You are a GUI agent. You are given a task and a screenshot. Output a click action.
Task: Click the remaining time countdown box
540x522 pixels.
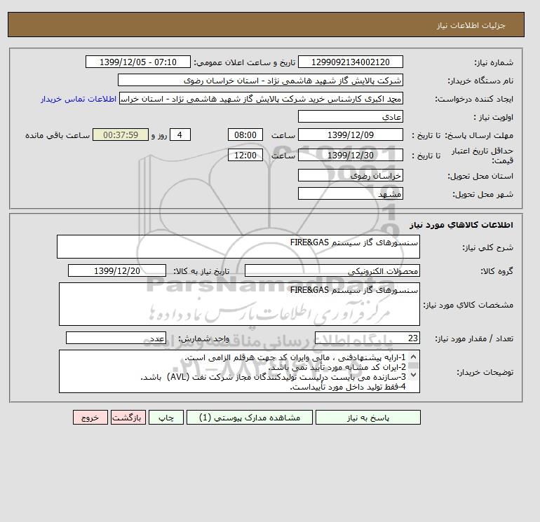click(x=121, y=135)
